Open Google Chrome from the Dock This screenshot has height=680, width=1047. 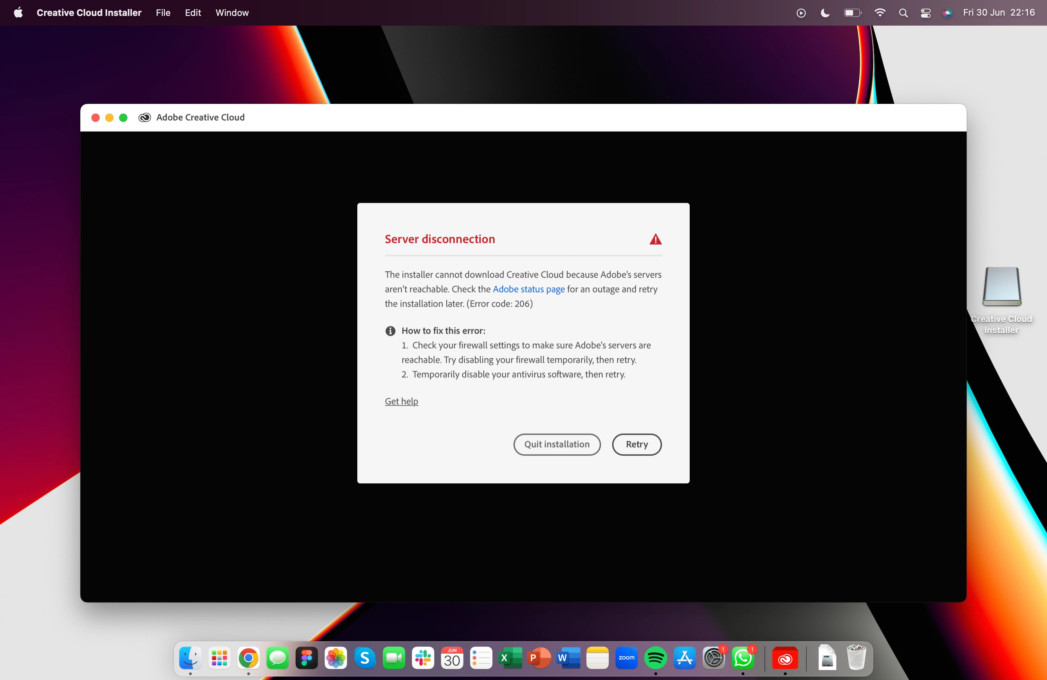[249, 658]
